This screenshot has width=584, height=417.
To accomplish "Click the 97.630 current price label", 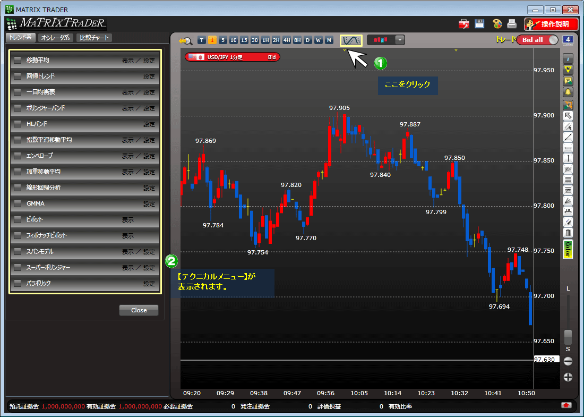I will 546,360.
